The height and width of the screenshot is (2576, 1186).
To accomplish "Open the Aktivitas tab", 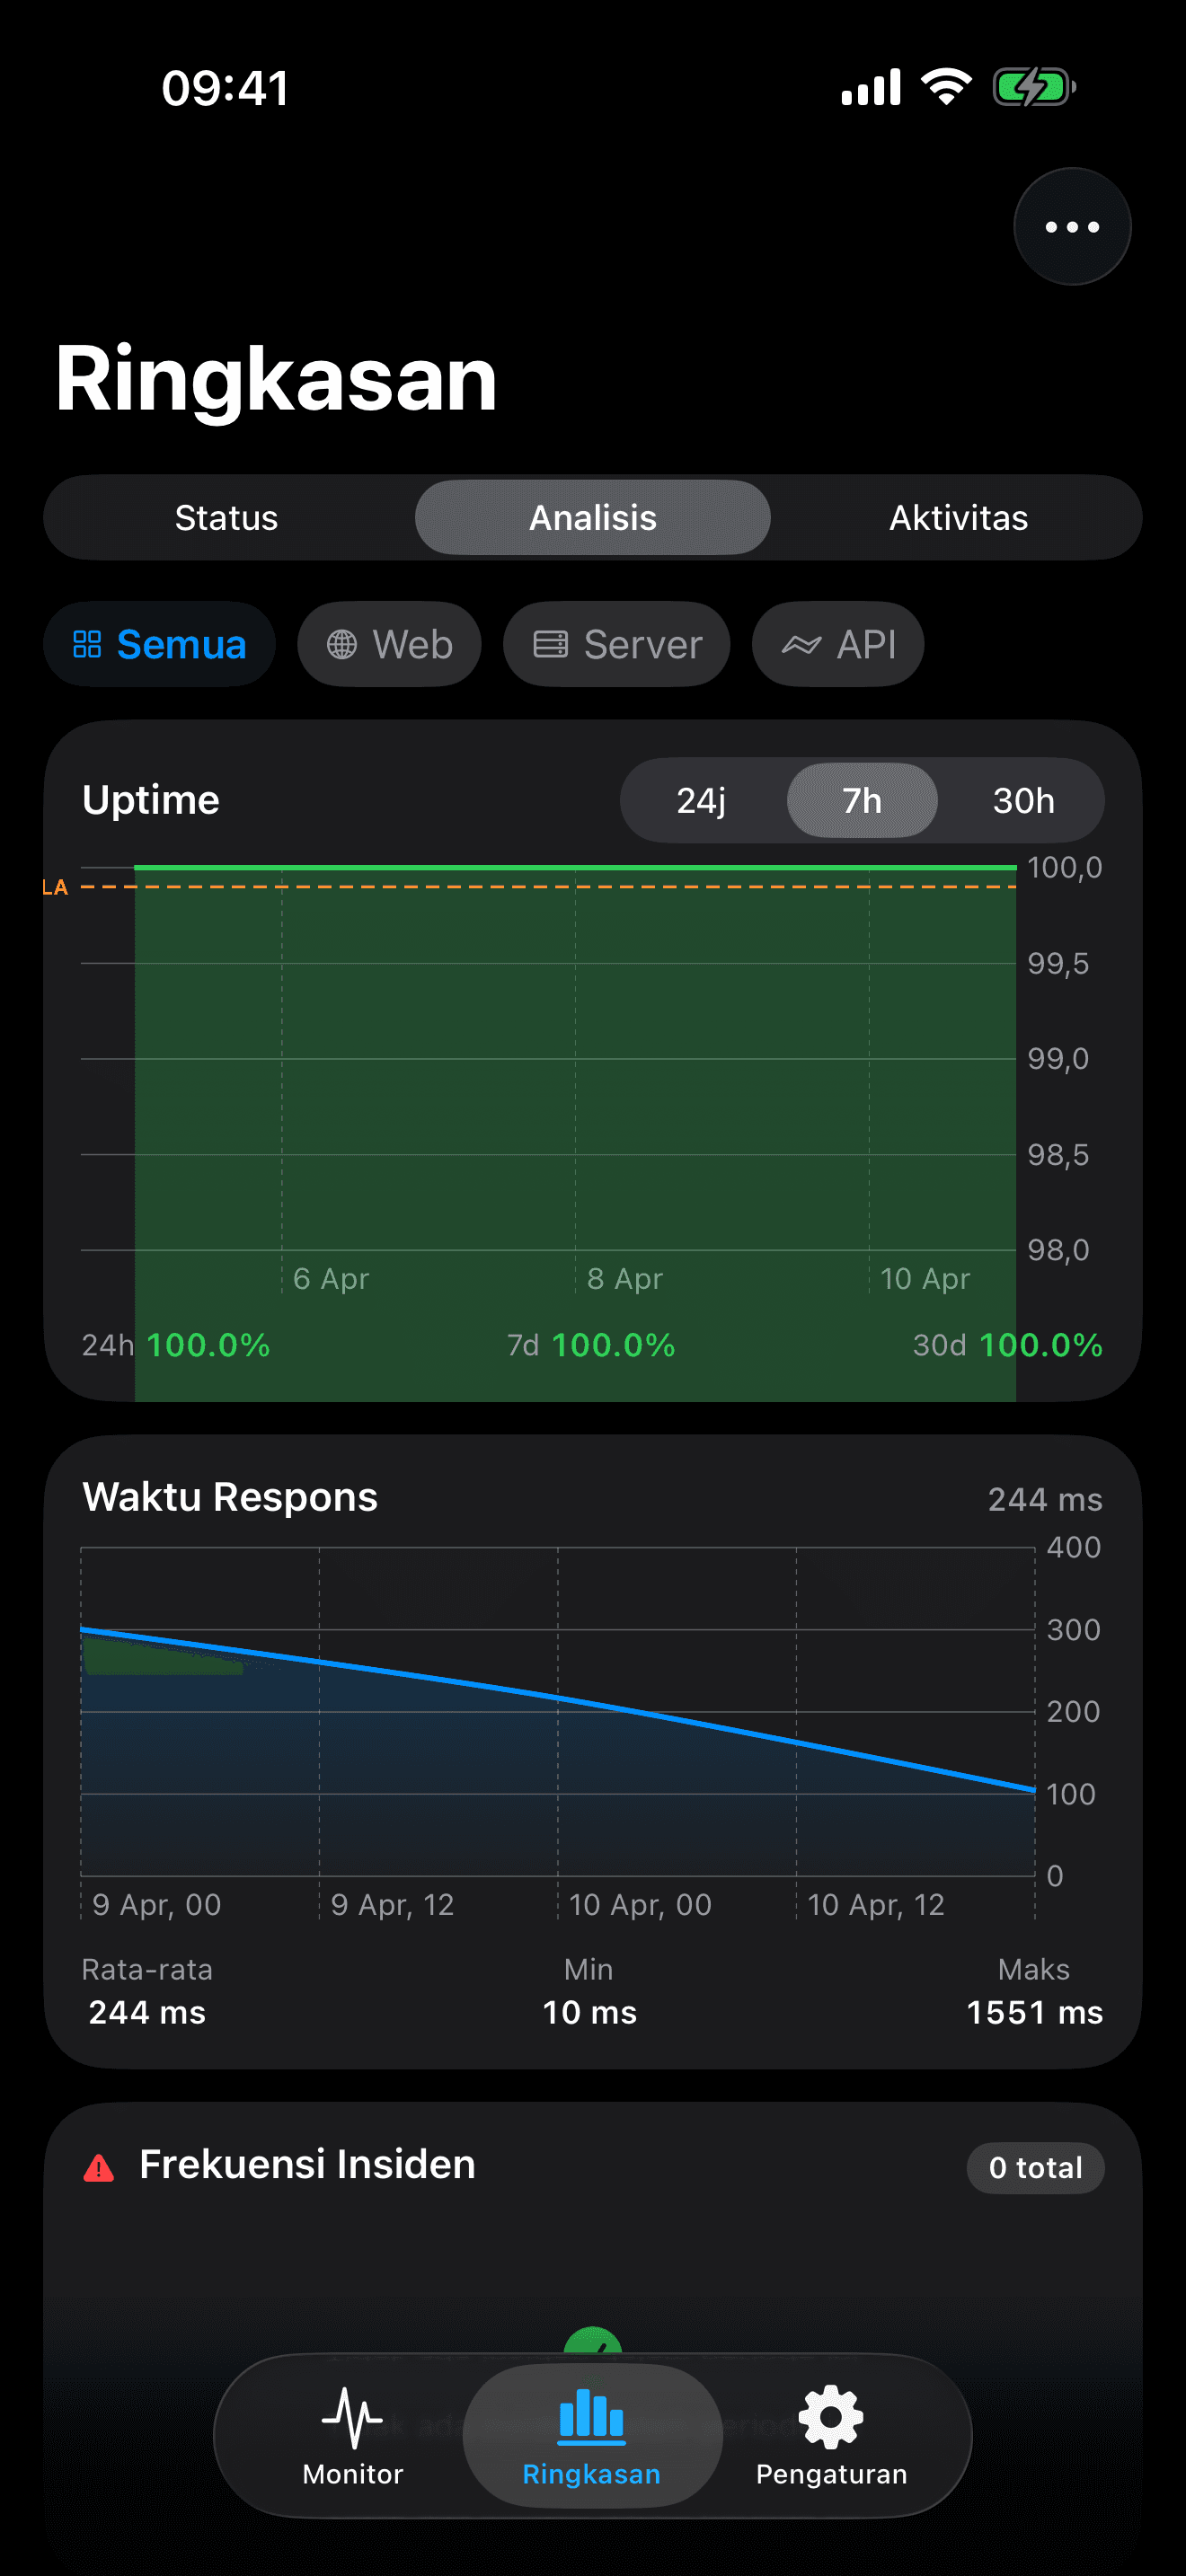I will [957, 518].
